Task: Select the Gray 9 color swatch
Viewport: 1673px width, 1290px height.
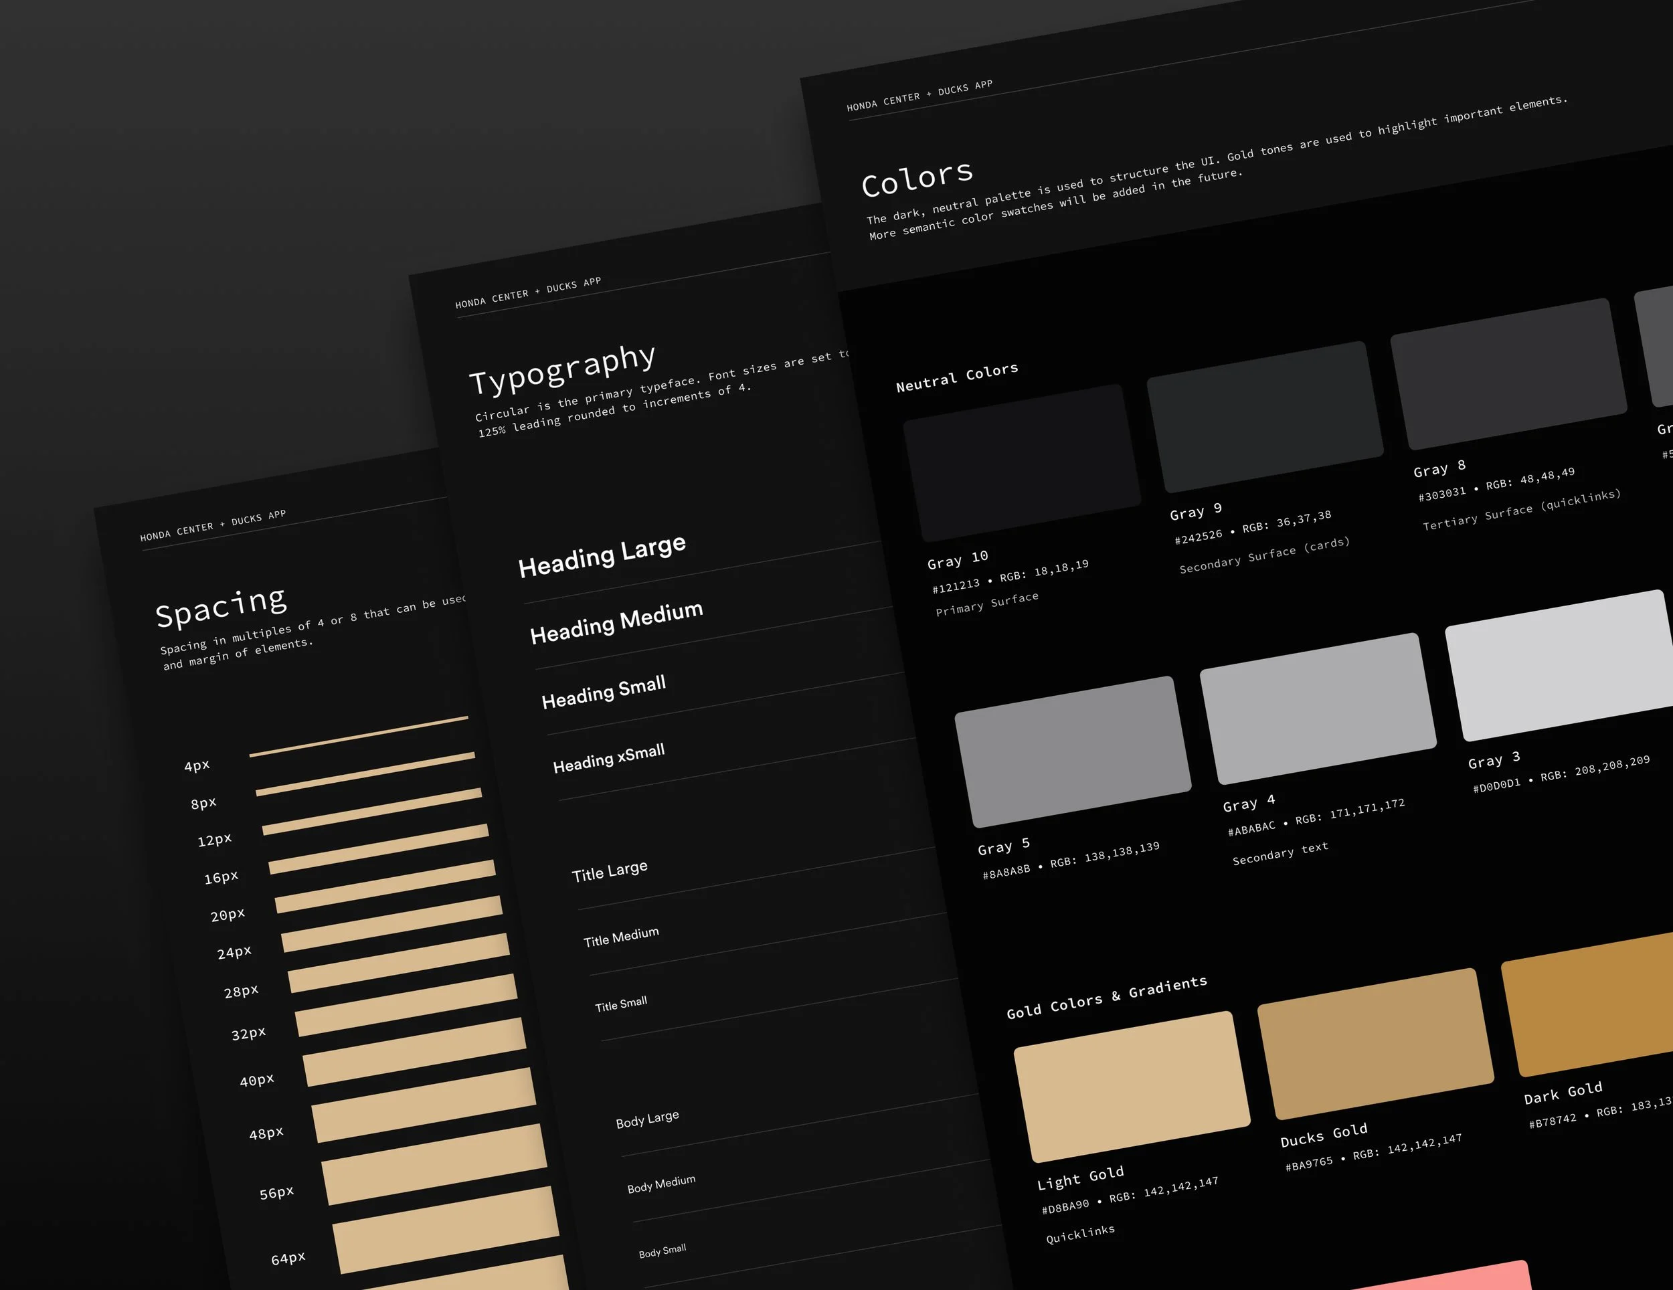Action: click(x=1265, y=417)
